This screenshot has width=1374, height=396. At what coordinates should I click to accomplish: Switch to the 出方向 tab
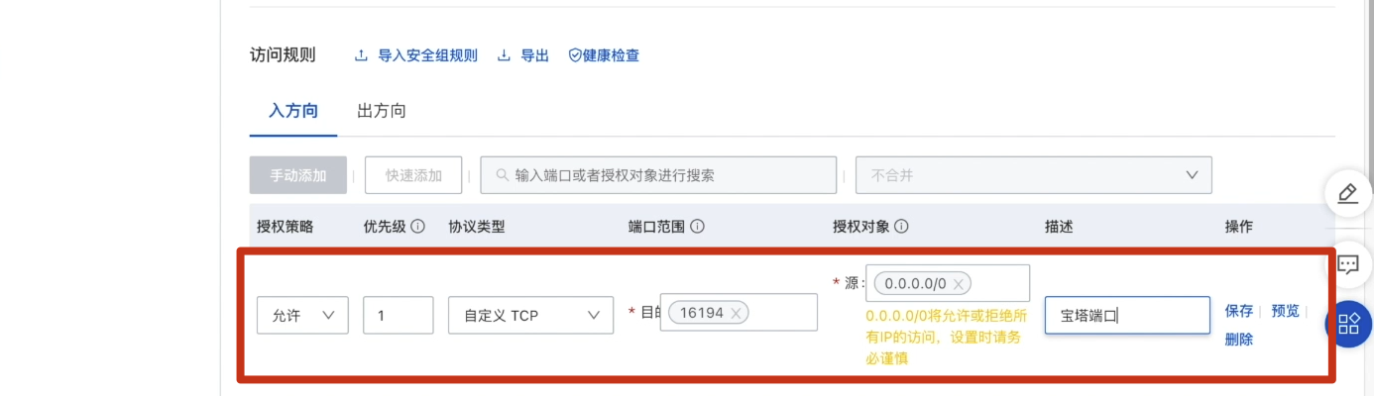382,111
